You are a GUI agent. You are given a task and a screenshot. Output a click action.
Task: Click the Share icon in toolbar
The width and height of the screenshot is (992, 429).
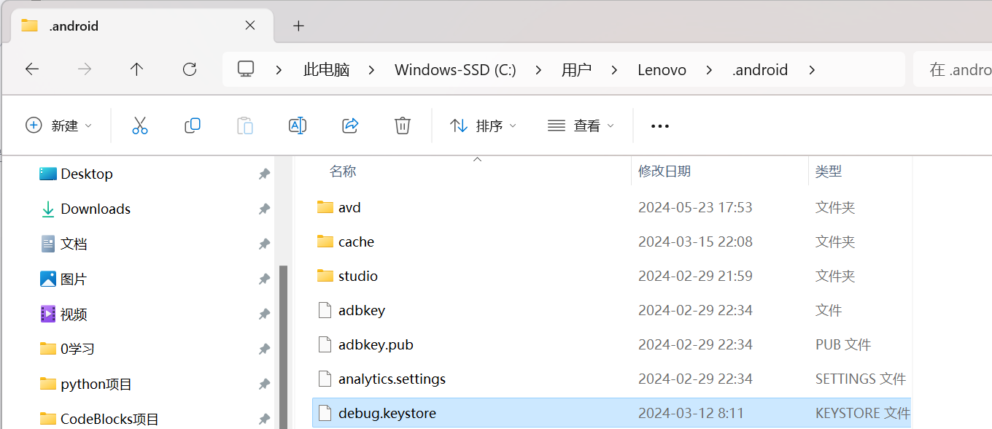click(x=350, y=125)
